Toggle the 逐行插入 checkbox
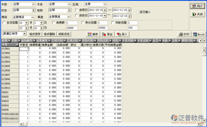207x127 pixels. (137, 12)
